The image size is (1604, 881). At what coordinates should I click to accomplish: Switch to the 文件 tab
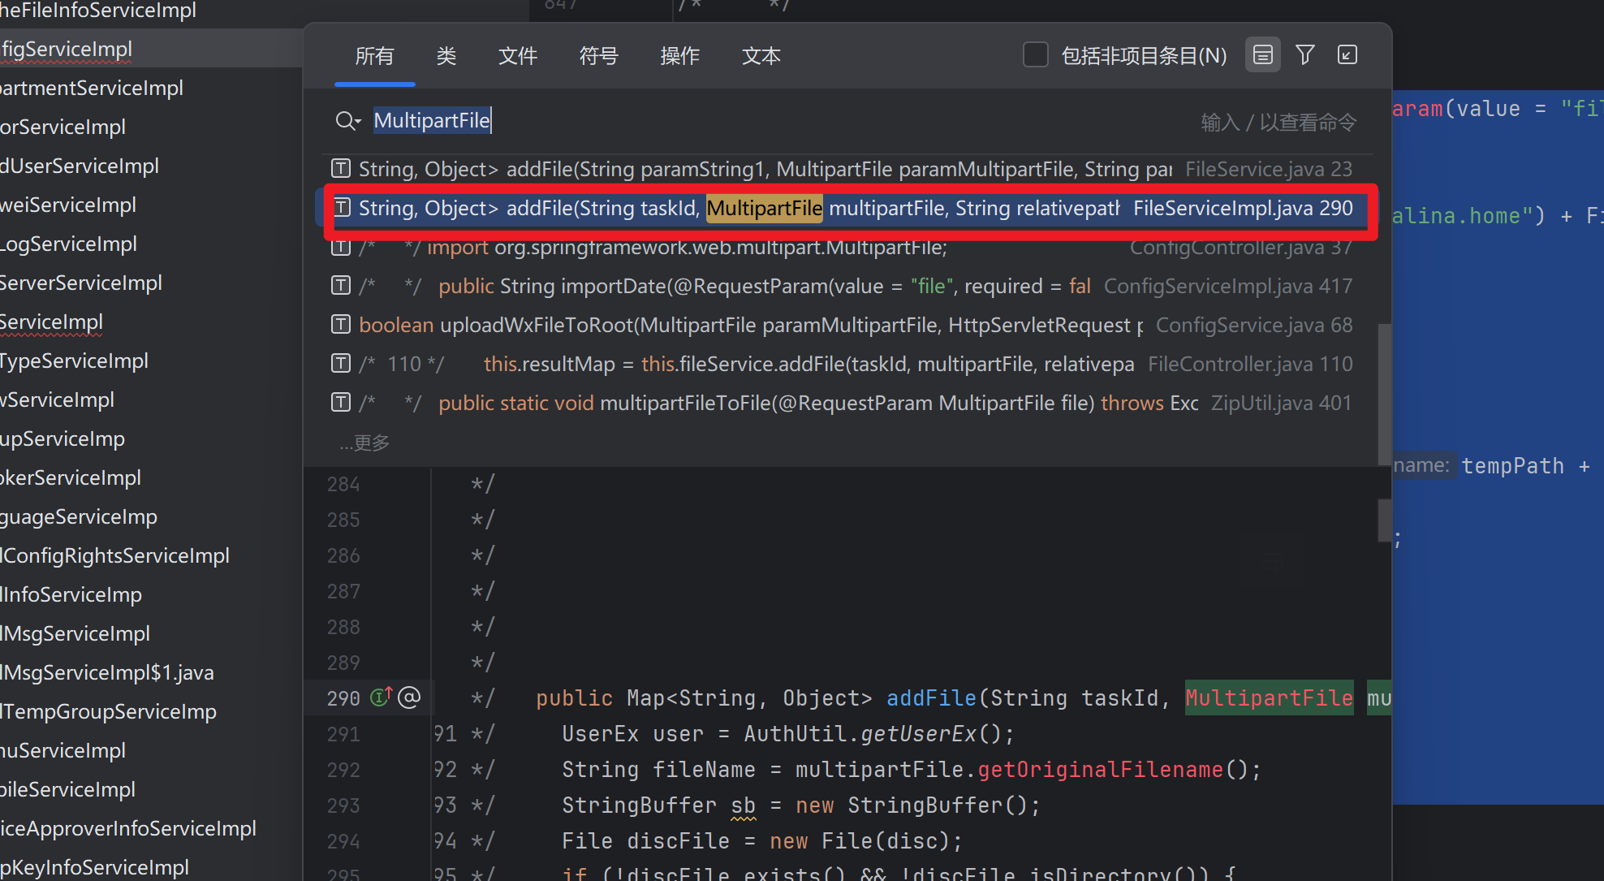[518, 56]
